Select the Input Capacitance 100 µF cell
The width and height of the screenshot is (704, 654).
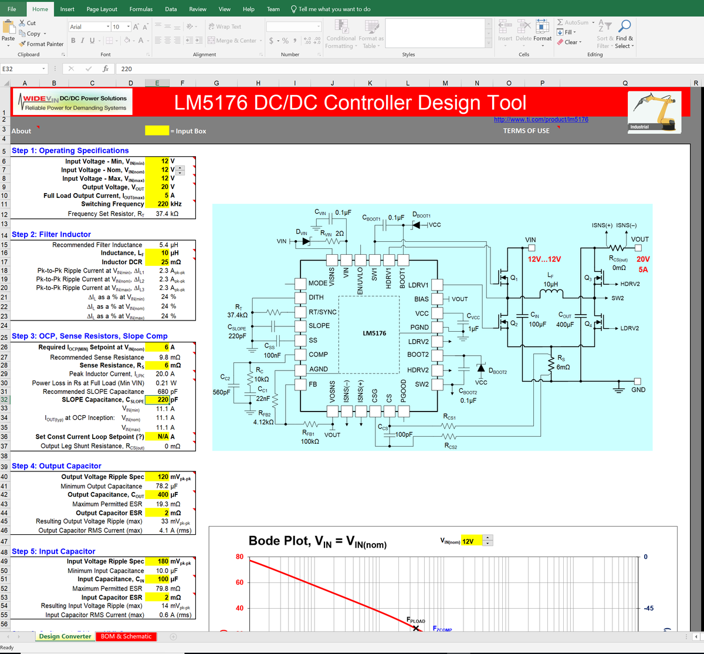coord(157,579)
